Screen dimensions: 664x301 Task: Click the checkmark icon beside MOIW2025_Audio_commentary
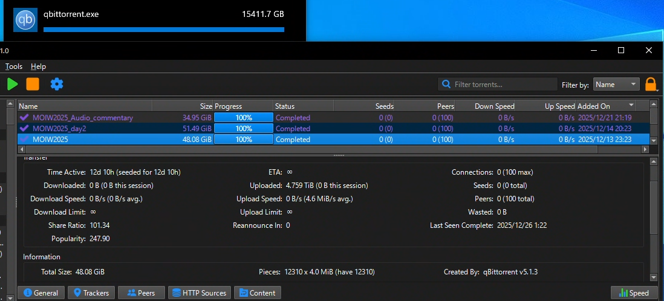click(x=24, y=118)
